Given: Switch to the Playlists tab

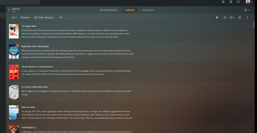Looking at the screenshot, I should coord(148,10).
